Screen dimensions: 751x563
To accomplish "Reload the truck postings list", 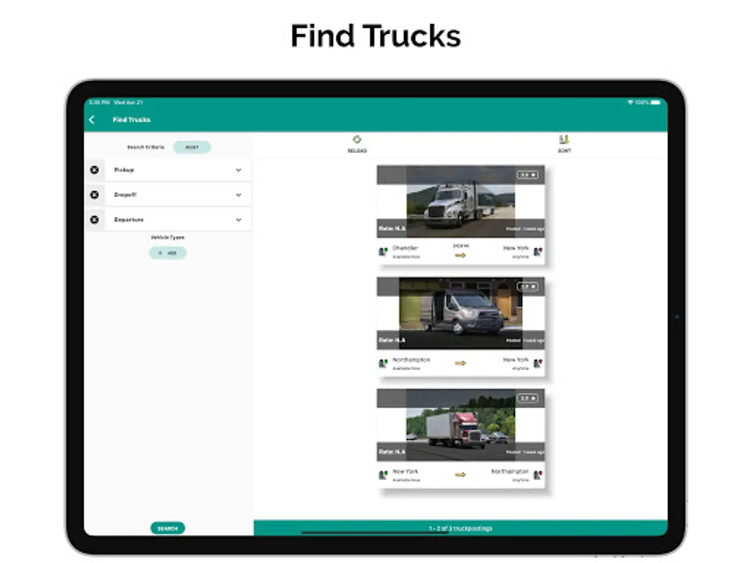I will [357, 144].
